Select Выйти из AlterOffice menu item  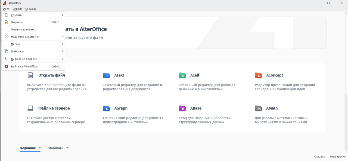24,67
